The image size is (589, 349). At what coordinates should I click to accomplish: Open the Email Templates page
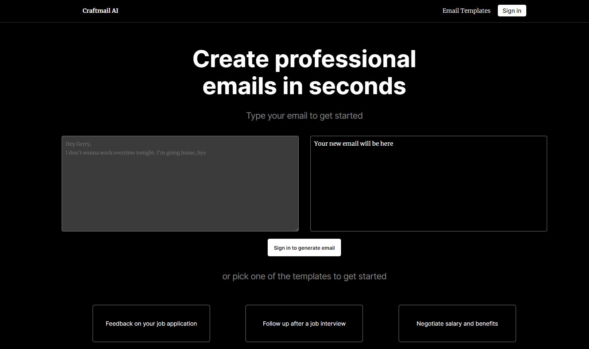click(466, 11)
